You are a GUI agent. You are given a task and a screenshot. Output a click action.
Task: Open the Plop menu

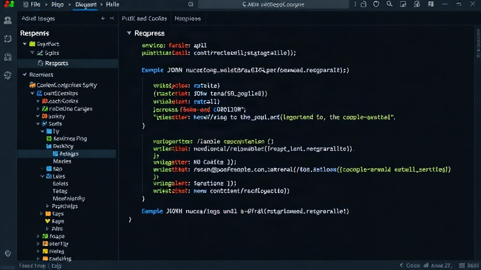point(57,4)
